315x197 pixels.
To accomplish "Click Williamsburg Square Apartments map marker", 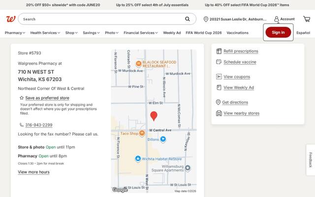I will click(x=188, y=168).
